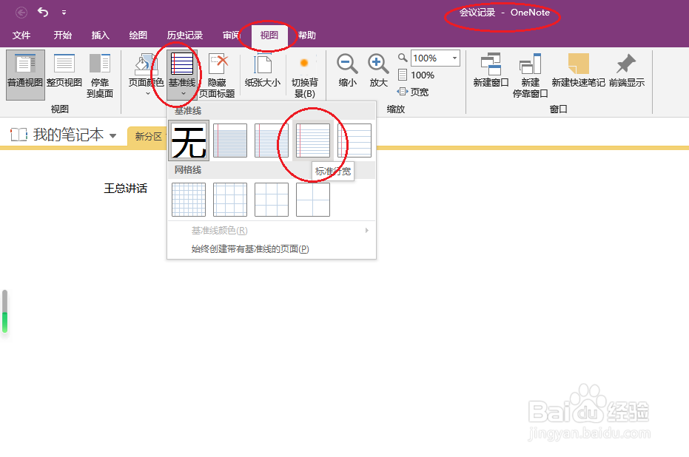The image size is (689, 457).
Task: Switch to the 开始 ribbon tab
Action: 62,35
